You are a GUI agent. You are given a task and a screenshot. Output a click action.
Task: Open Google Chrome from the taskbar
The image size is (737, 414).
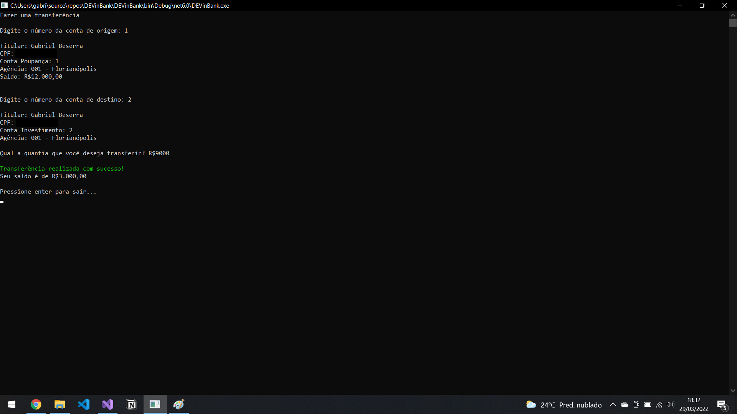(36, 404)
